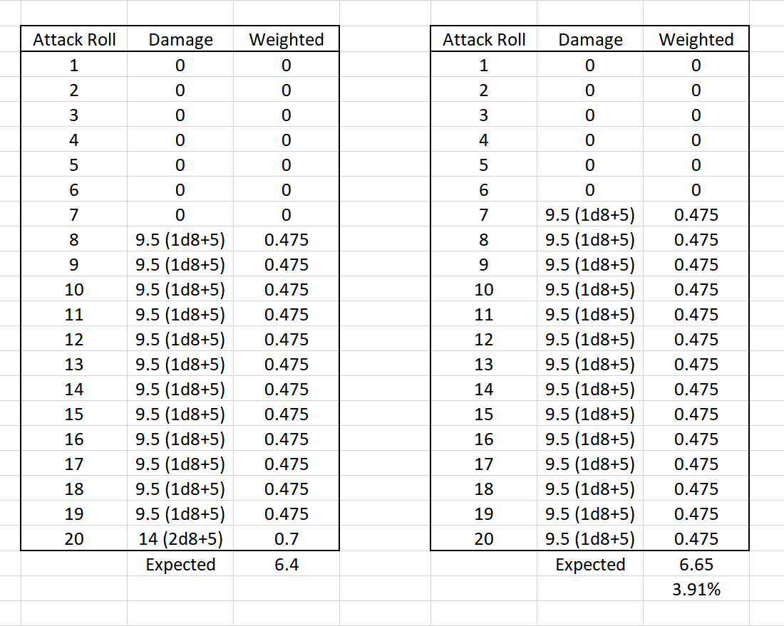
Task: Select right table's Attack Roll header
Action: pyautogui.click(x=484, y=40)
